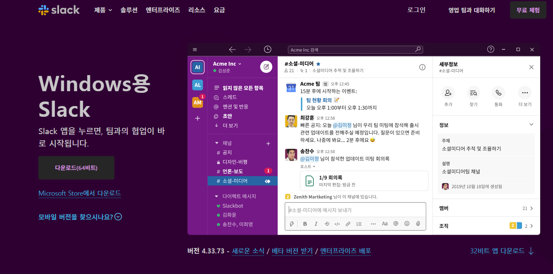Click the Slack logo in the header
The image size is (553, 274).
(x=59, y=10)
